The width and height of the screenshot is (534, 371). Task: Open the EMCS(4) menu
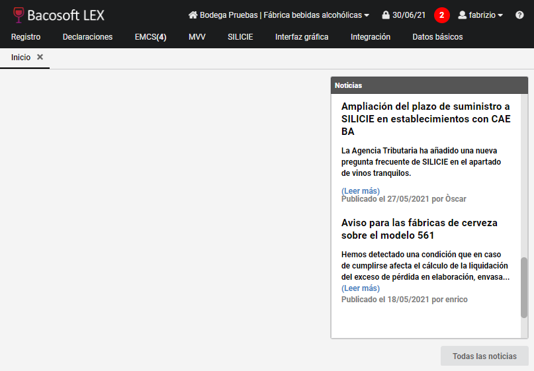pos(150,37)
